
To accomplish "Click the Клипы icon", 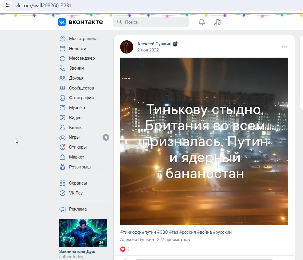I will click(x=62, y=128).
